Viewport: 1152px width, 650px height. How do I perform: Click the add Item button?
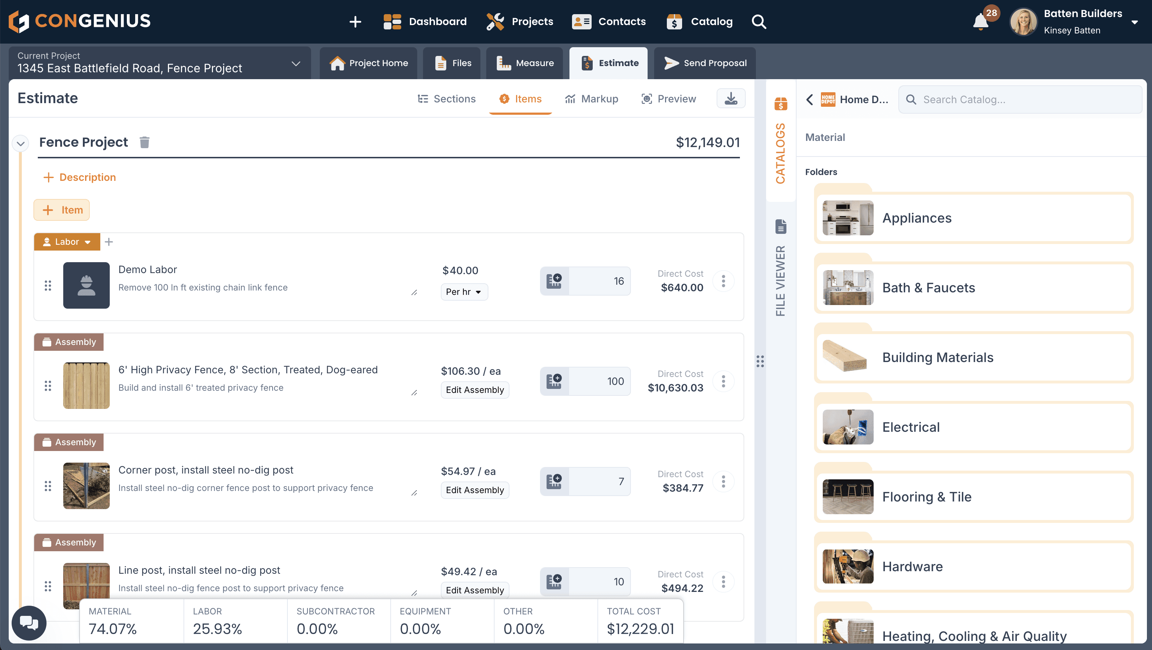62,210
